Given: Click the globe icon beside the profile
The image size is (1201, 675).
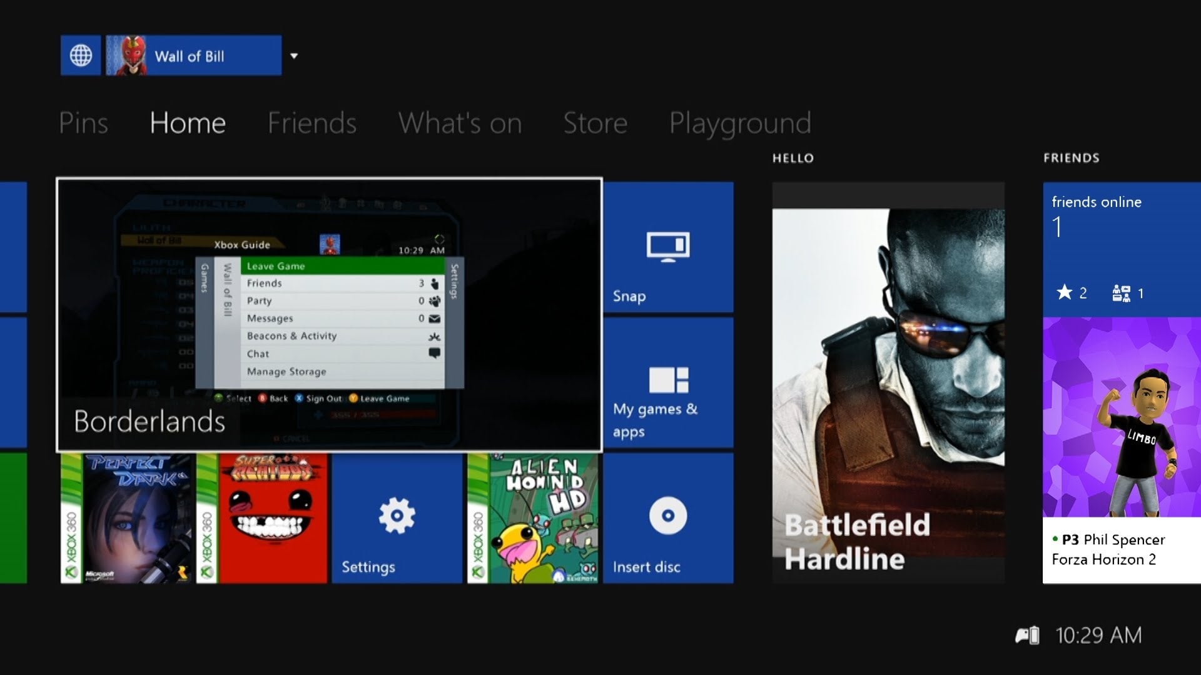Looking at the screenshot, I should (x=81, y=56).
